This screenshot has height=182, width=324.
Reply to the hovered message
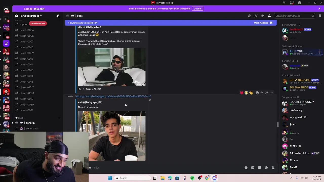click(262, 93)
